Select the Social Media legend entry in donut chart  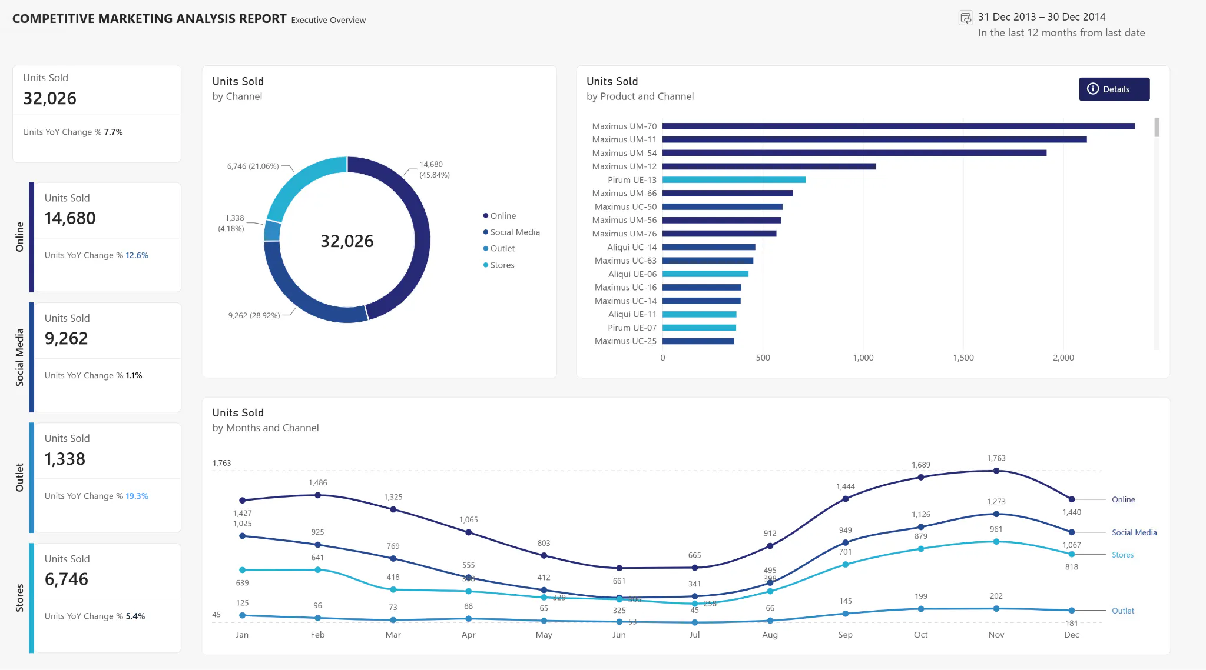click(511, 232)
